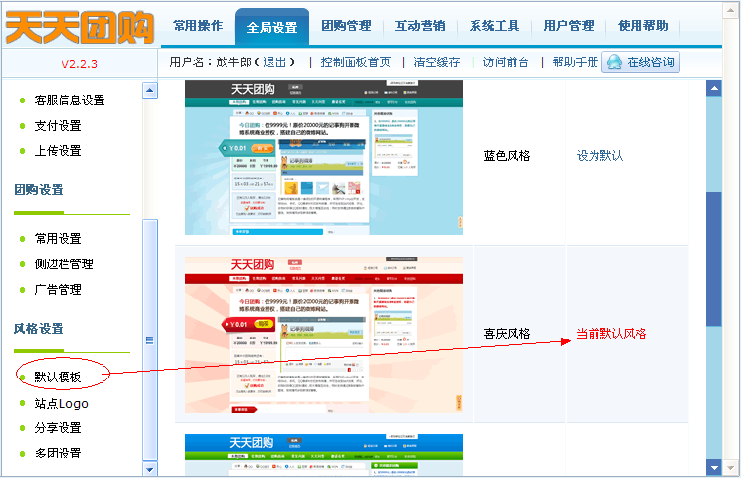
Task: Open 支付设置 in the sidebar
Action: pos(58,126)
